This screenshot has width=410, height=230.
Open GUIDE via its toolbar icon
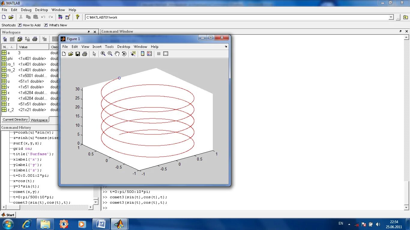(68, 17)
